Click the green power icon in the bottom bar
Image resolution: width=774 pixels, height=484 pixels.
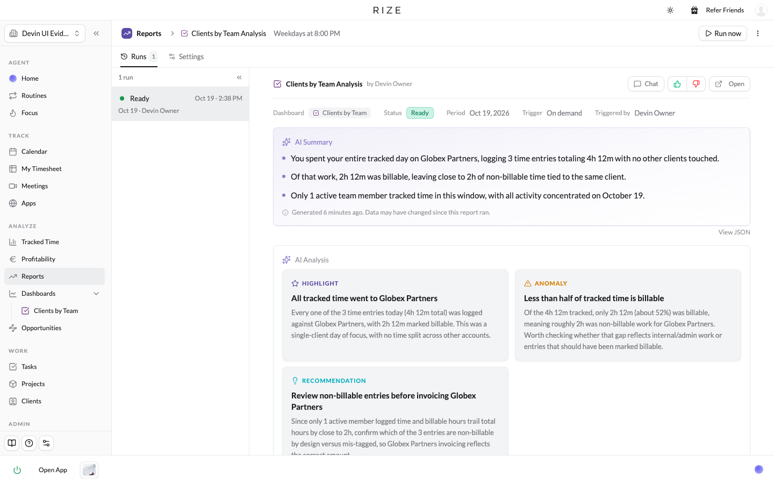click(x=17, y=470)
